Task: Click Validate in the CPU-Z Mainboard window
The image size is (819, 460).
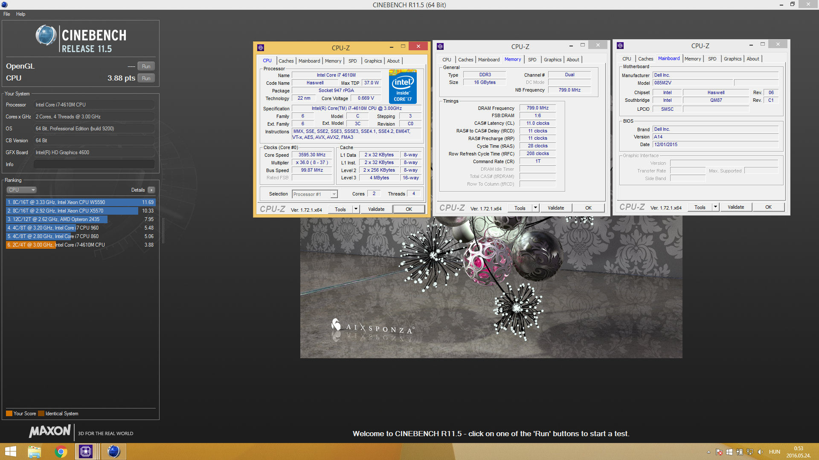Action: pos(736,207)
